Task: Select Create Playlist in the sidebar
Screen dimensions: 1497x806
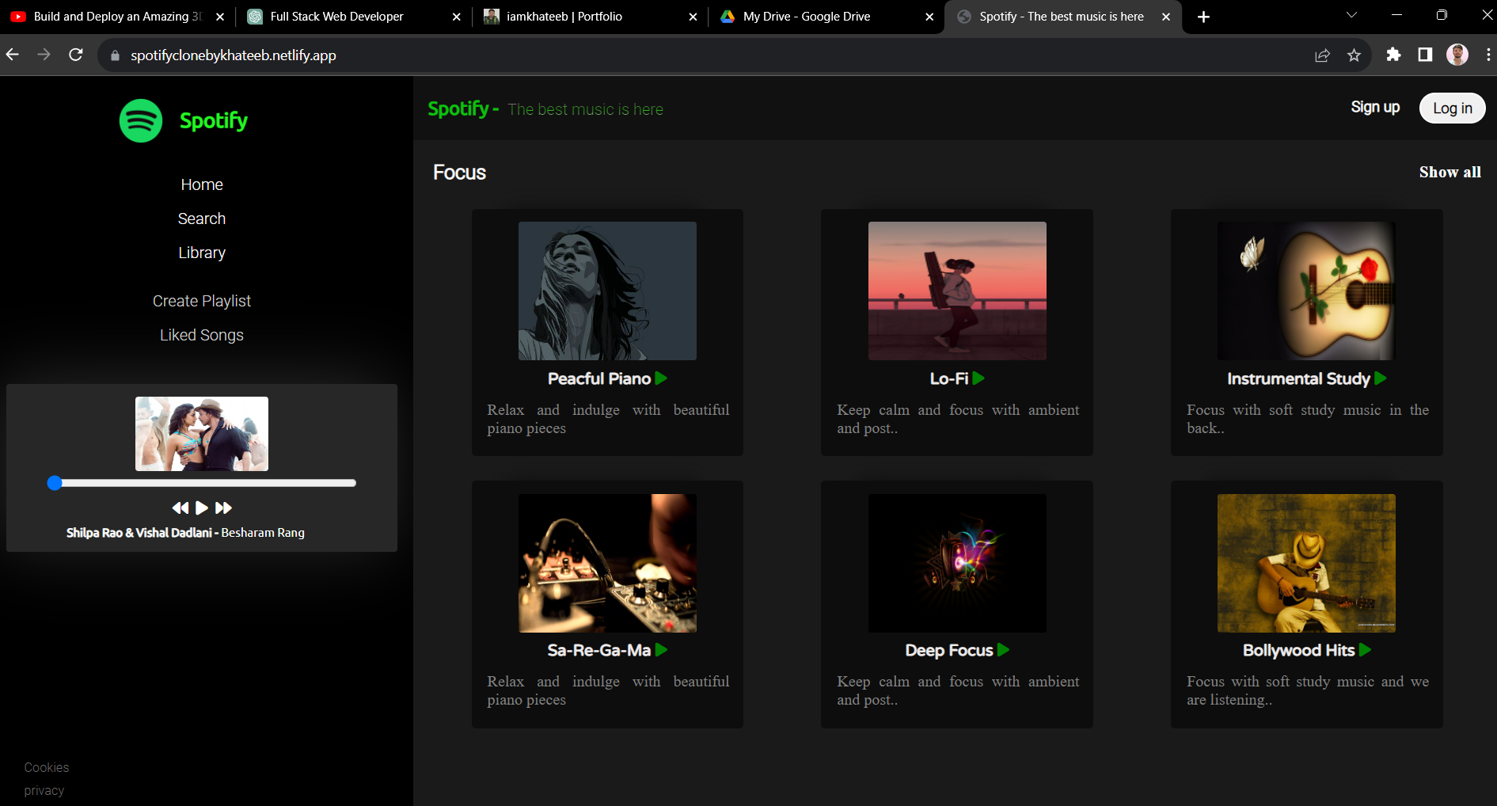Action: tap(202, 301)
